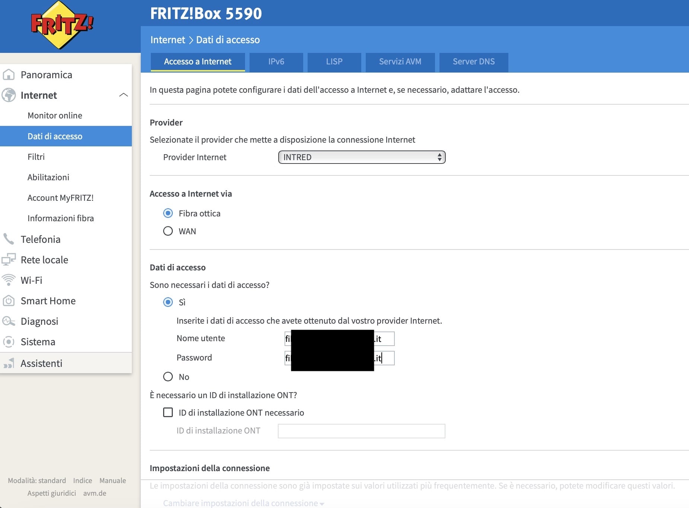
Task: Click the Telefonia phone icon
Action: 9,239
